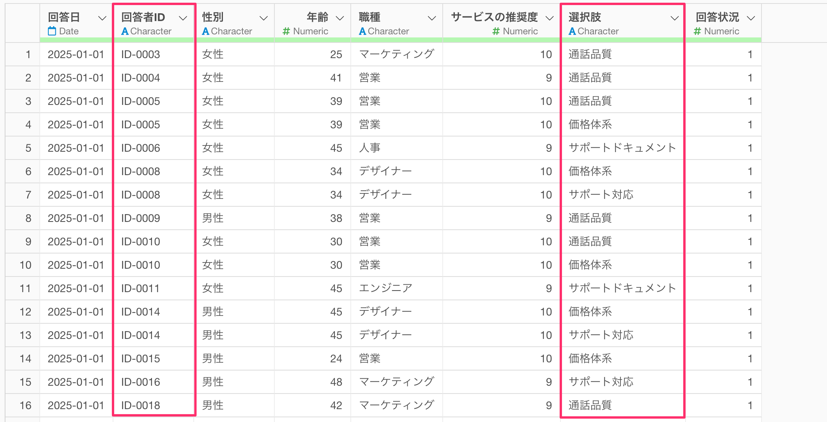Screen dimensions: 827x422
Task: Click the Character type icon under 職種
Action: (362, 31)
